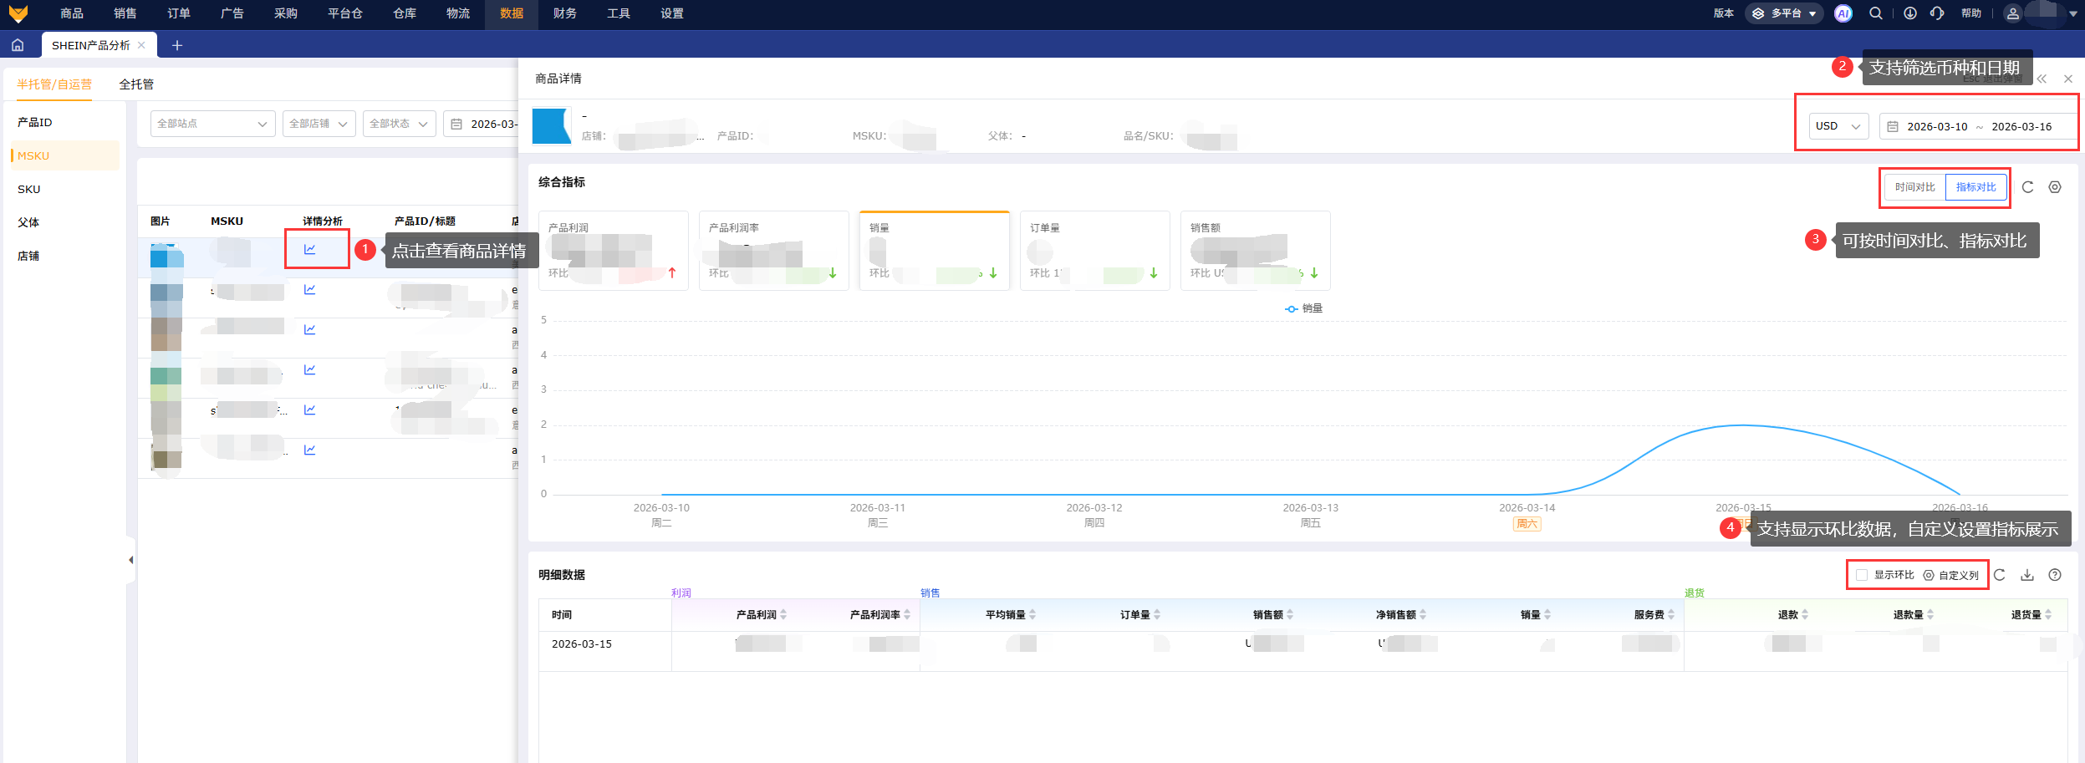This screenshot has width=2085, height=763.
Task: Open the 全部站点 site dropdown
Action: (x=212, y=124)
